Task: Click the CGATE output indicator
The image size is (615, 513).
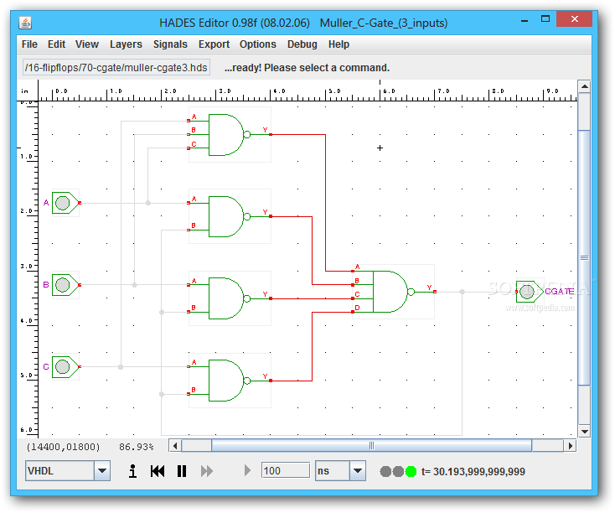Action: click(x=528, y=292)
